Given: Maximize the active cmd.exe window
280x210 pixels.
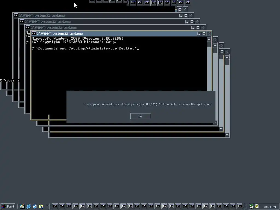Looking at the screenshot, I should pos(204,34).
